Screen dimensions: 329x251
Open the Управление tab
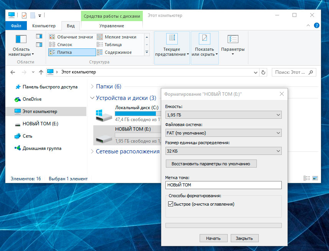(112, 26)
